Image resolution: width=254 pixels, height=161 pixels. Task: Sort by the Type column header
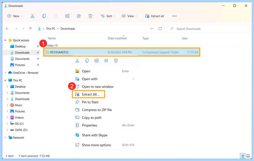[x=146, y=38]
